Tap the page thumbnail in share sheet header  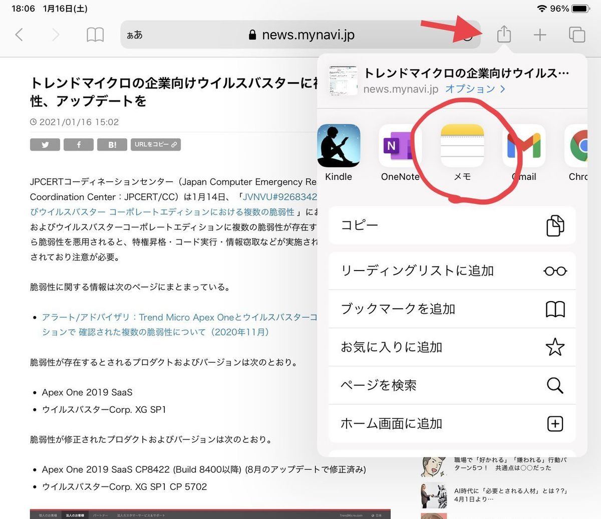tap(343, 80)
